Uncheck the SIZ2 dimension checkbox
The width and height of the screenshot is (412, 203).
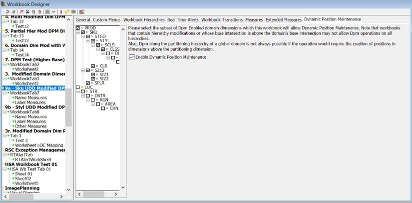click(x=93, y=79)
